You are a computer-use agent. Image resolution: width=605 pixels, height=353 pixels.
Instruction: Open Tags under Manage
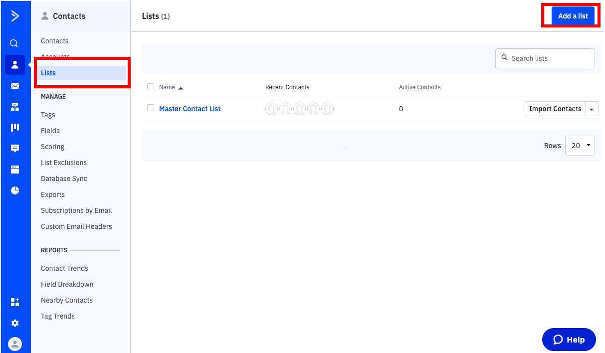[x=48, y=115]
